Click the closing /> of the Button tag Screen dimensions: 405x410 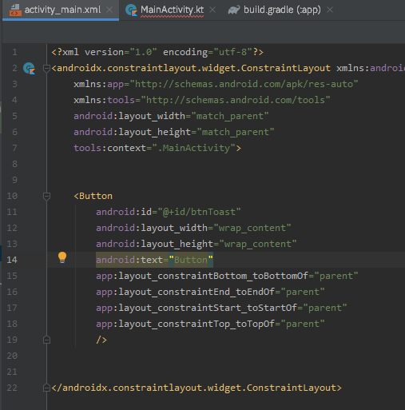tap(101, 340)
